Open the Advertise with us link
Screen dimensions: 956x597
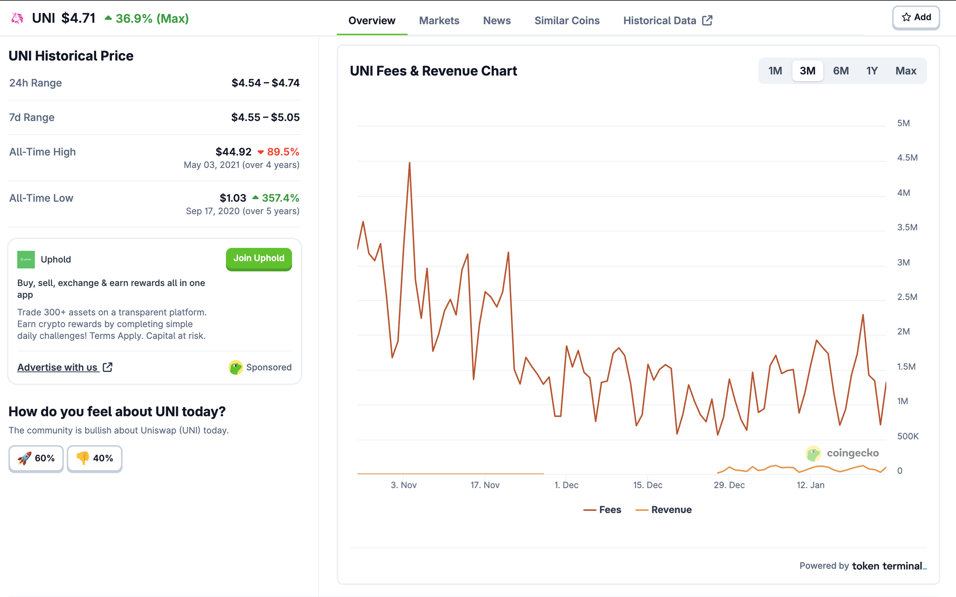[x=58, y=367]
